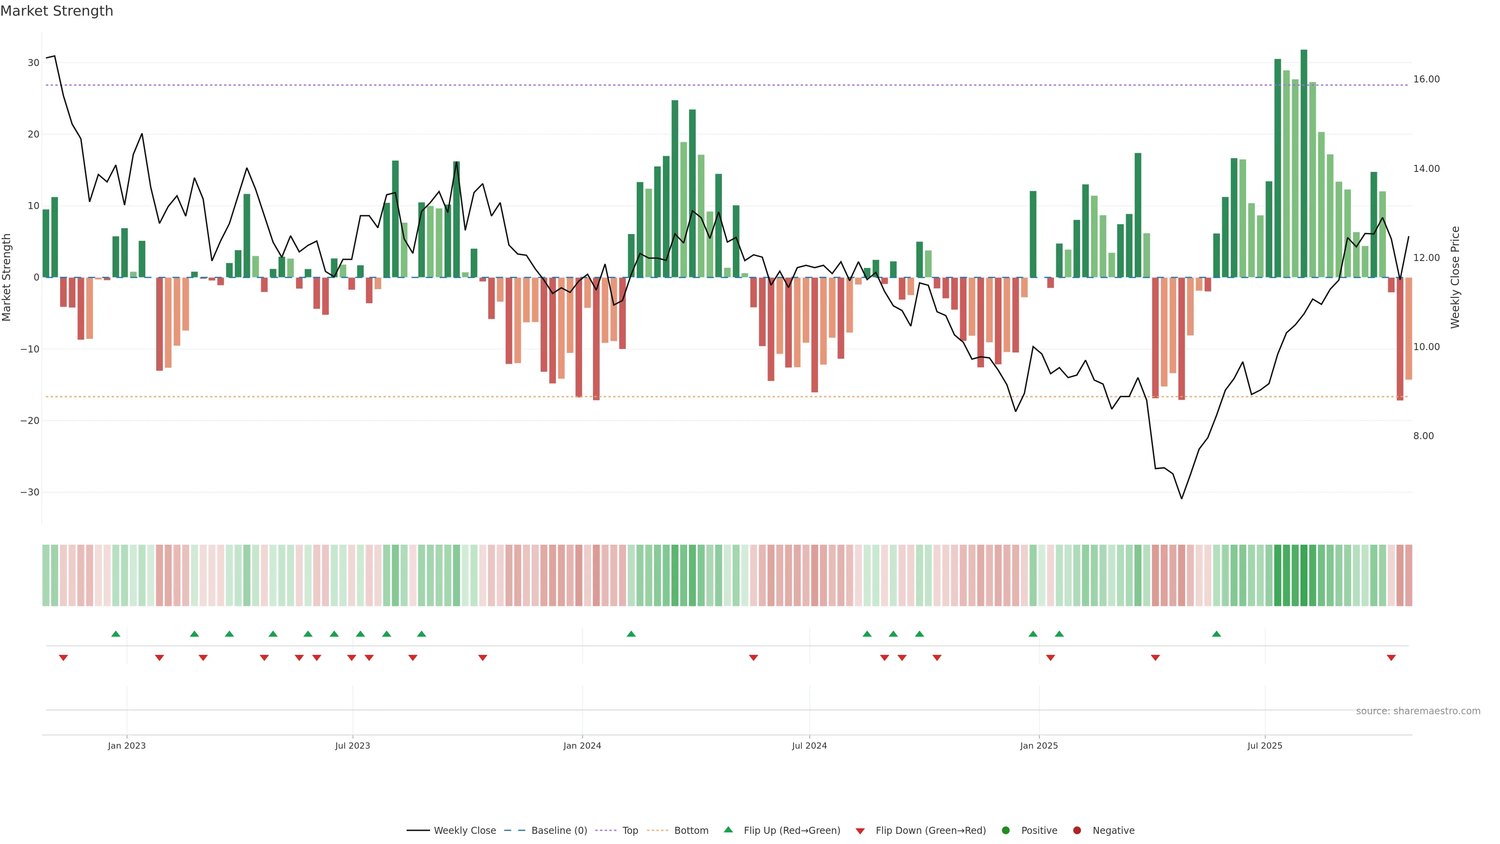Click the Flip Down red triangle legend icon
This screenshot has width=1500, height=844.
coord(860,831)
